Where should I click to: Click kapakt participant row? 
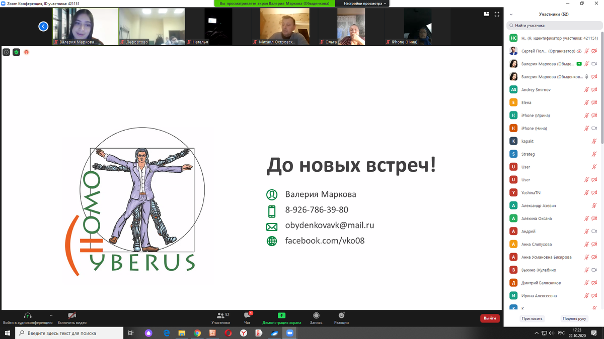[553, 141]
